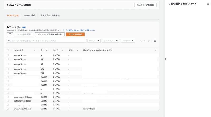The width and height of the screenshot is (211, 117).
Task: Click the ゾーンファイルをインポート button
Action: [50, 34]
